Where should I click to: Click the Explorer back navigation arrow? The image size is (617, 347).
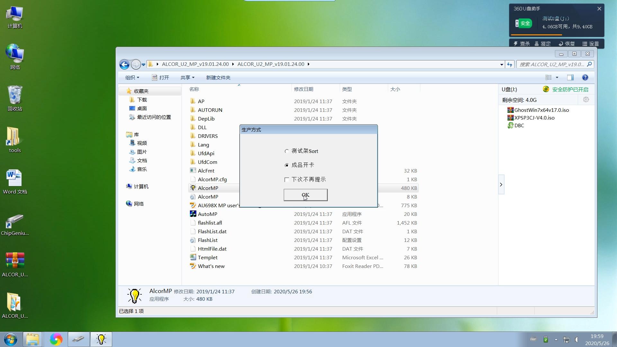pos(124,65)
